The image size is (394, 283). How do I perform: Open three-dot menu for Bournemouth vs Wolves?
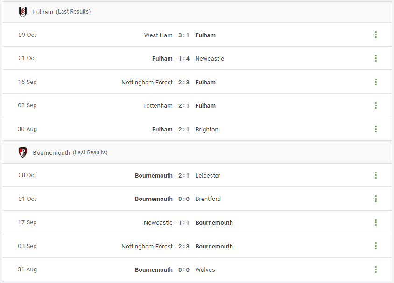click(x=376, y=269)
